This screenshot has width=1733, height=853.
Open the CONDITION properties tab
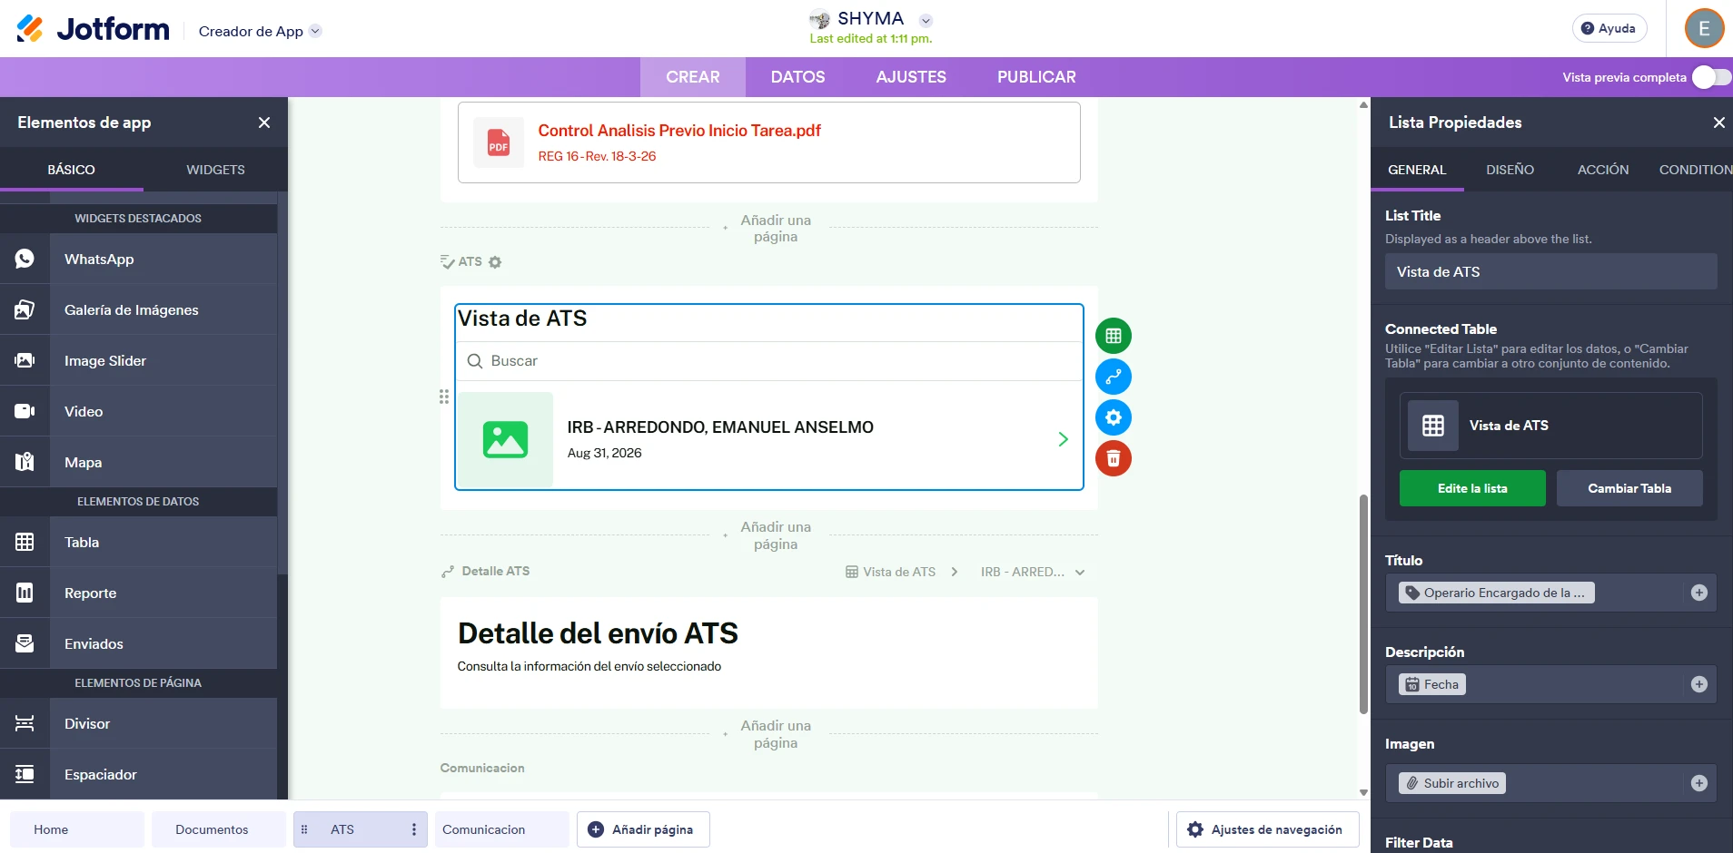click(x=1695, y=170)
